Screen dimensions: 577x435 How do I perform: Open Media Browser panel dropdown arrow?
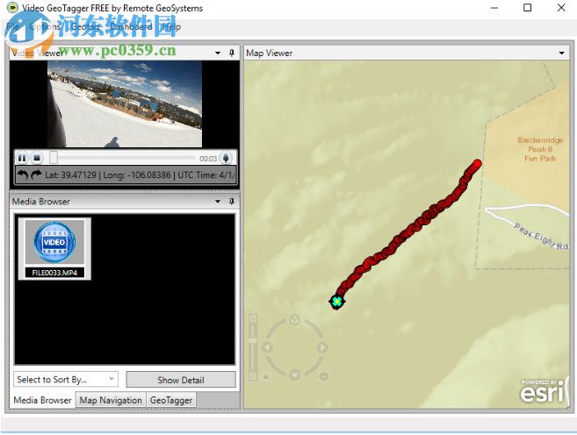[218, 202]
